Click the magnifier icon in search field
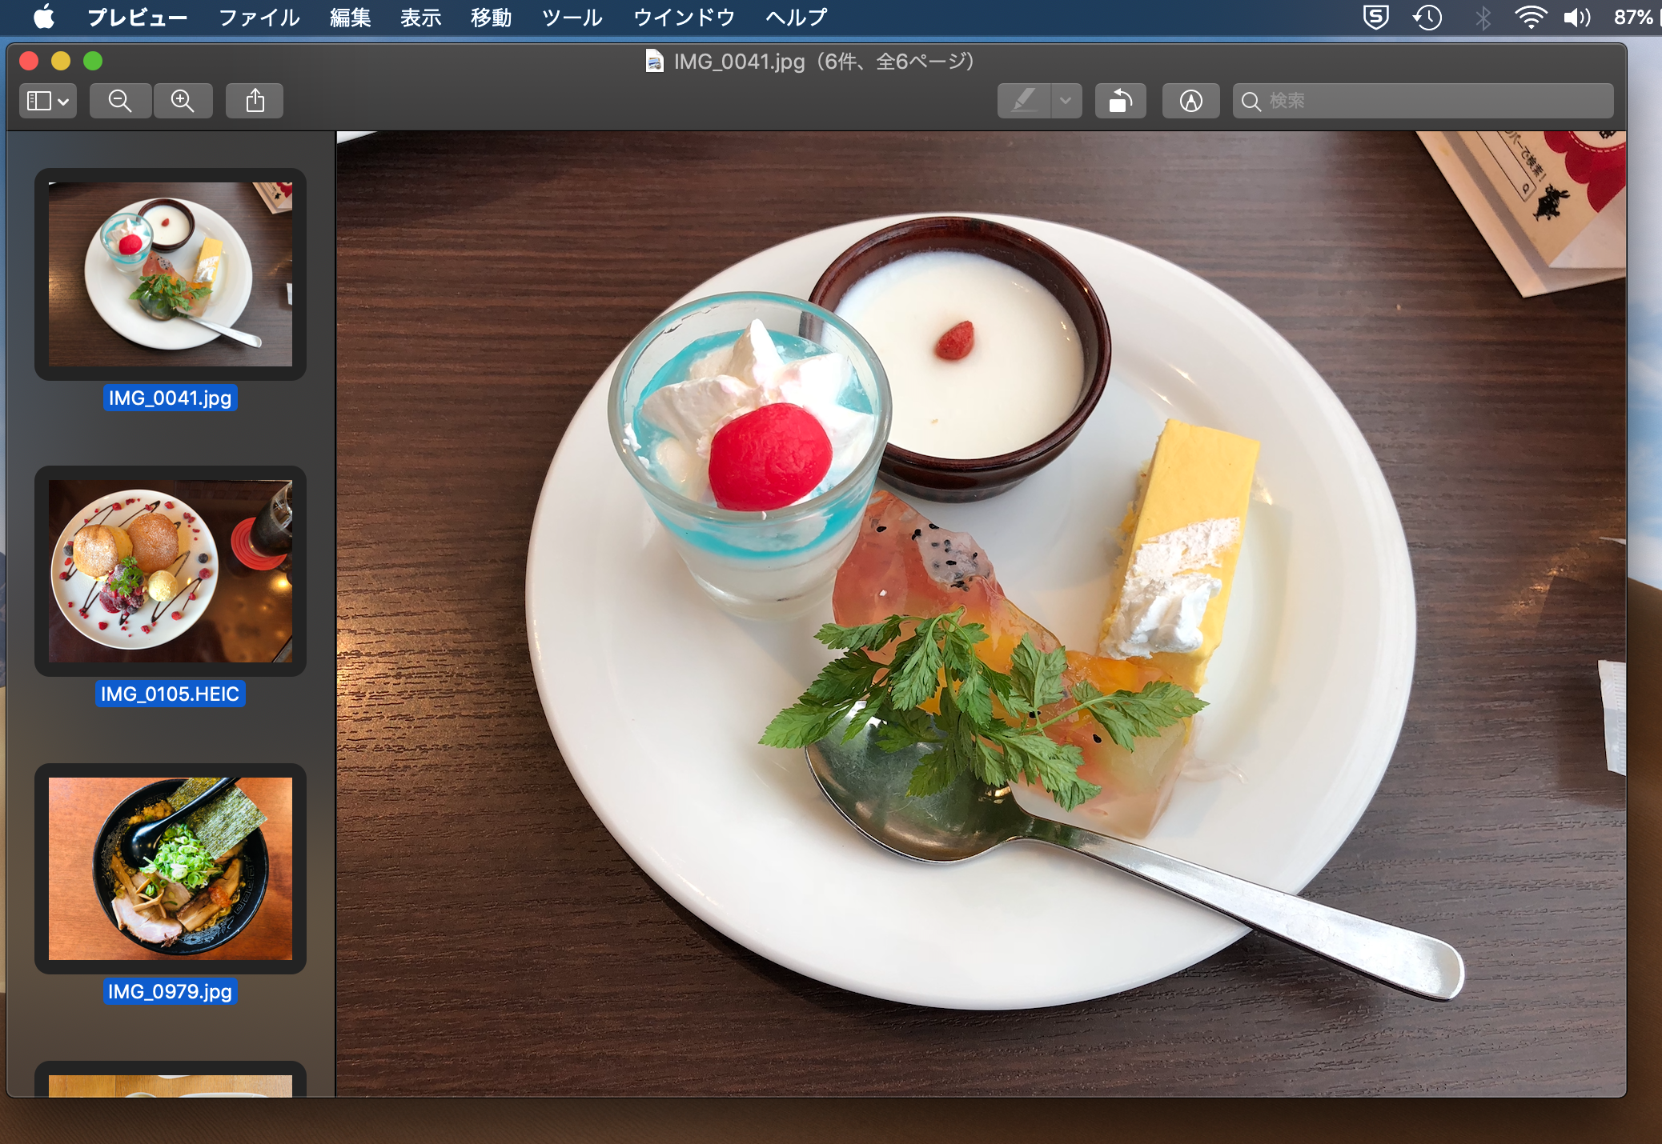This screenshot has width=1662, height=1144. click(x=1251, y=102)
